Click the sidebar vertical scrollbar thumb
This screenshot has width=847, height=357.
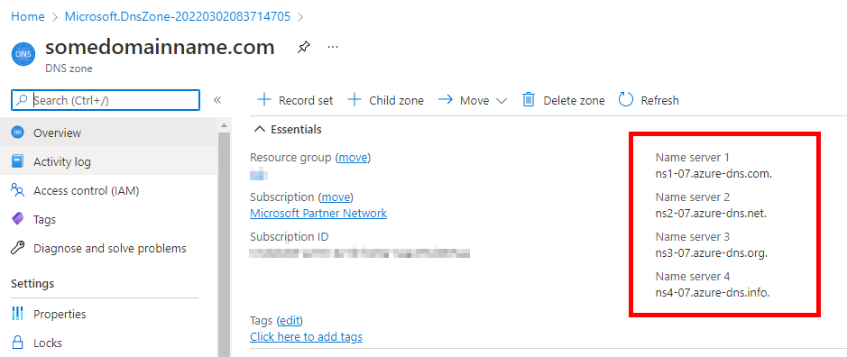[225, 244]
